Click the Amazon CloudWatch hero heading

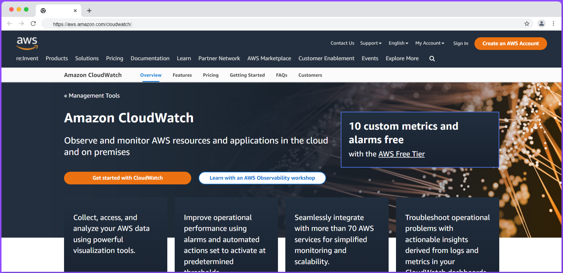[x=129, y=118]
